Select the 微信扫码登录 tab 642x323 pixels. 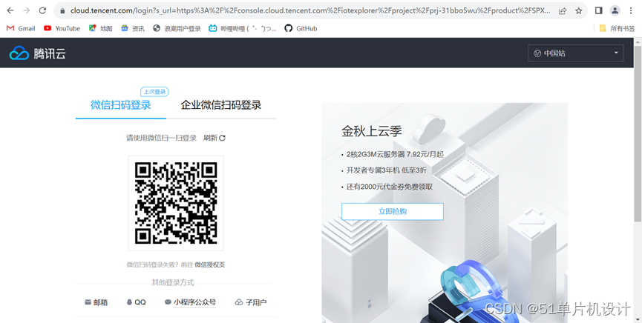(121, 105)
